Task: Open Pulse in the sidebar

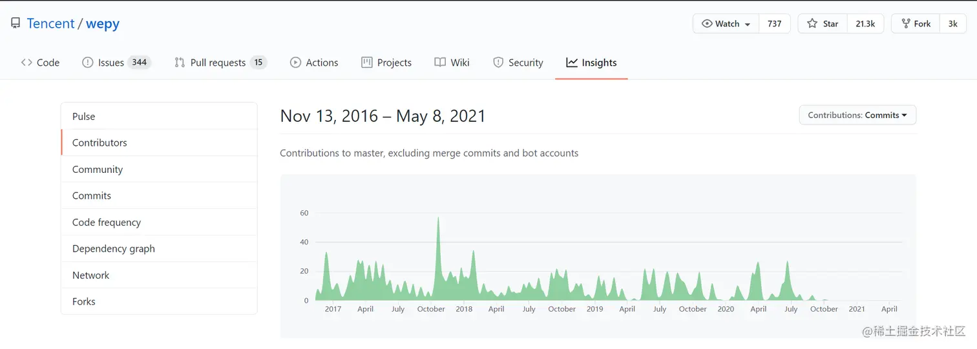Action: click(159, 116)
